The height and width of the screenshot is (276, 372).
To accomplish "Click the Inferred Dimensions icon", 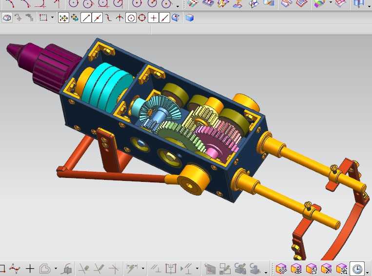I will (132, 269).
